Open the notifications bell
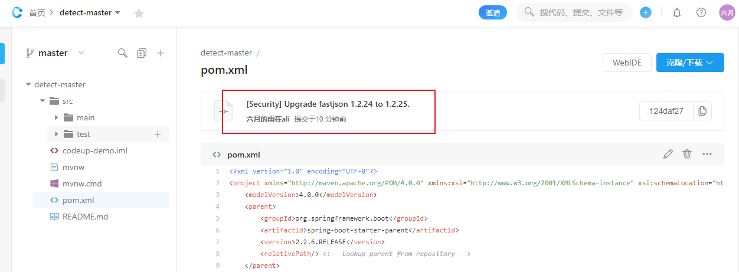Image resolution: width=739 pixels, height=272 pixels. [x=677, y=12]
